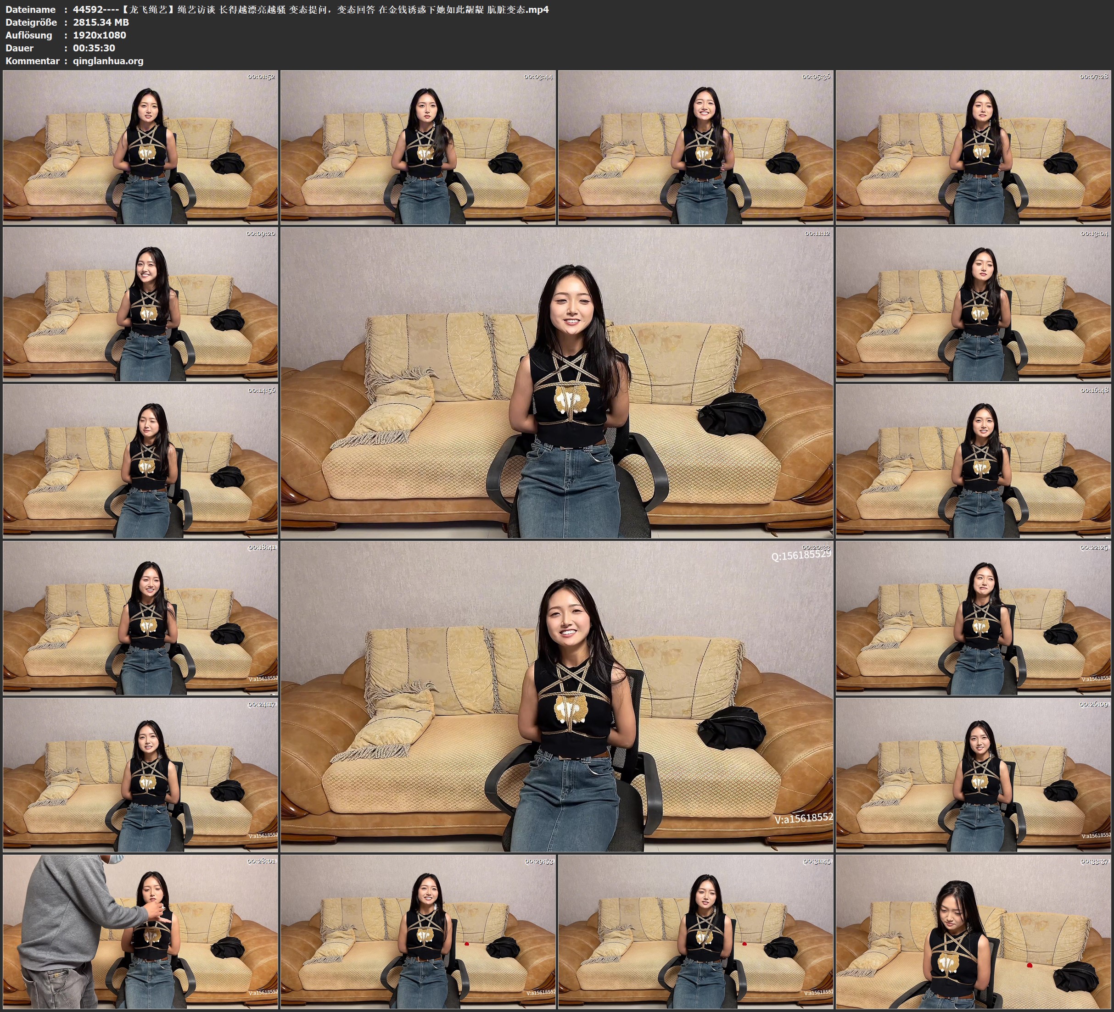Image resolution: width=1114 pixels, height=1012 pixels.
Task: Select the thumbnail marked 00:22:25
Action: 974,617
